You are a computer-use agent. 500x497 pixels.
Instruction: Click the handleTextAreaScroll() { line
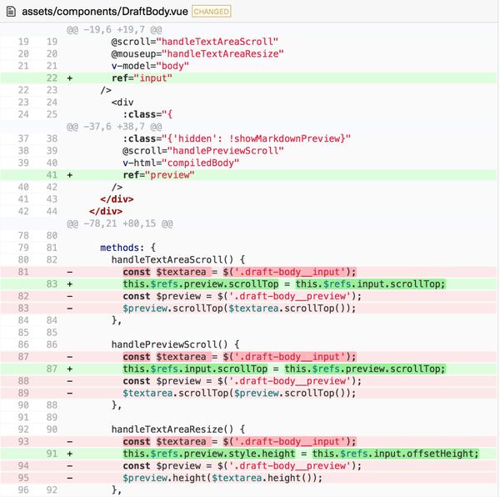178,260
